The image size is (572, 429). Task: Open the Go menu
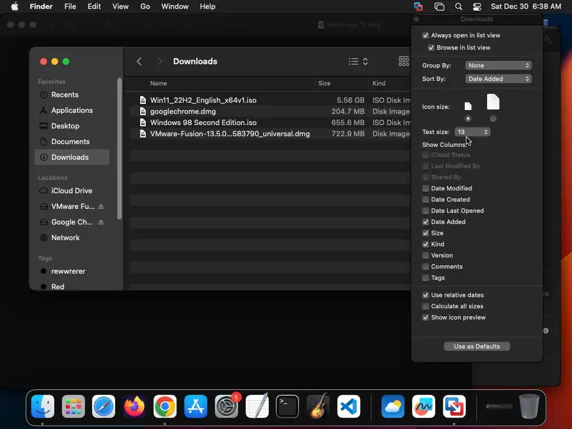point(145,7)
